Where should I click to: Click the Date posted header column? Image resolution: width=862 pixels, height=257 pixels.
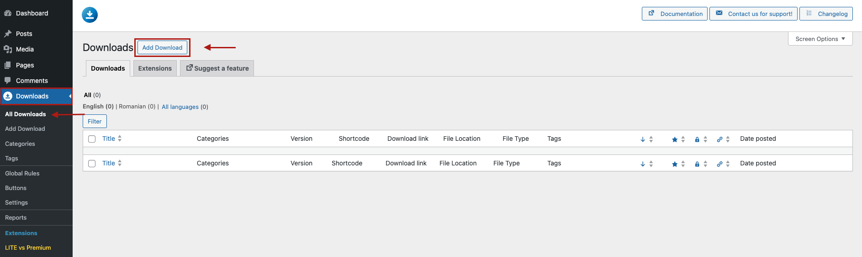coord(758,139)
